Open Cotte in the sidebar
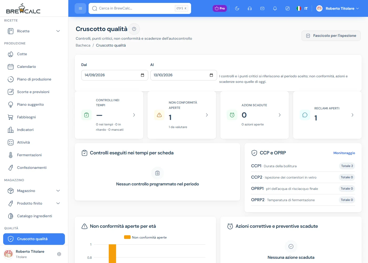The width and height of the screenshot is (368, 263). tap(34, 54)
